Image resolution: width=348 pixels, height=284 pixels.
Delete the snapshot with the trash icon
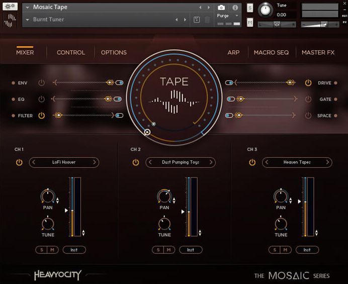[207, 20]
